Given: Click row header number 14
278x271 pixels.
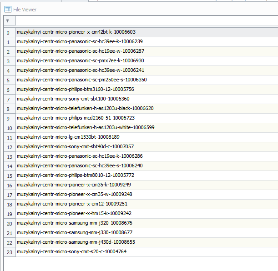Looking at the screenshot, I should click(10, 166).
